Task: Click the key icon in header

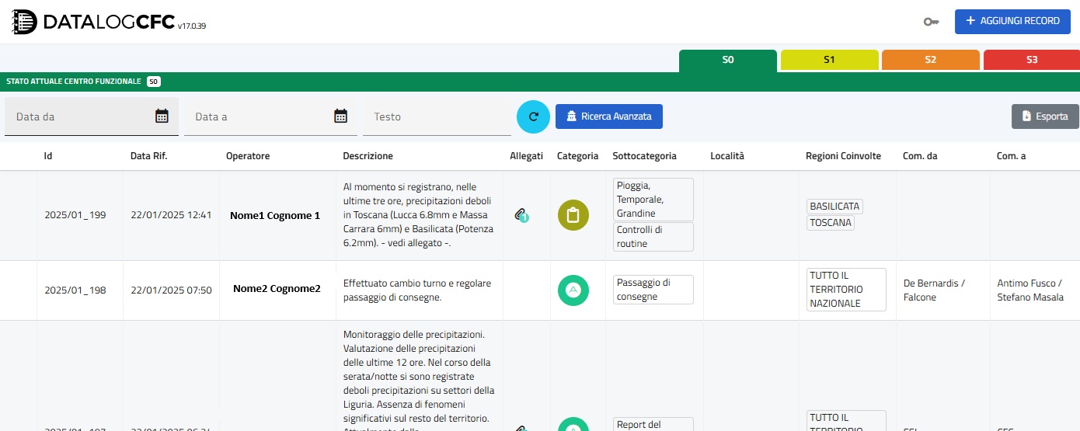Action: coord(931,22)
